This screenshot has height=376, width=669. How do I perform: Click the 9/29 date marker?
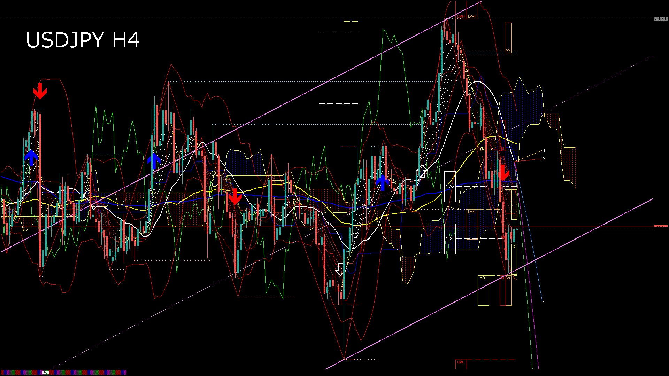[x=46, y=373]
